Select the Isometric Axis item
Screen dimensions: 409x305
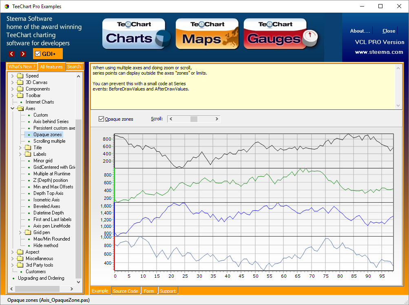click(46, 199)
